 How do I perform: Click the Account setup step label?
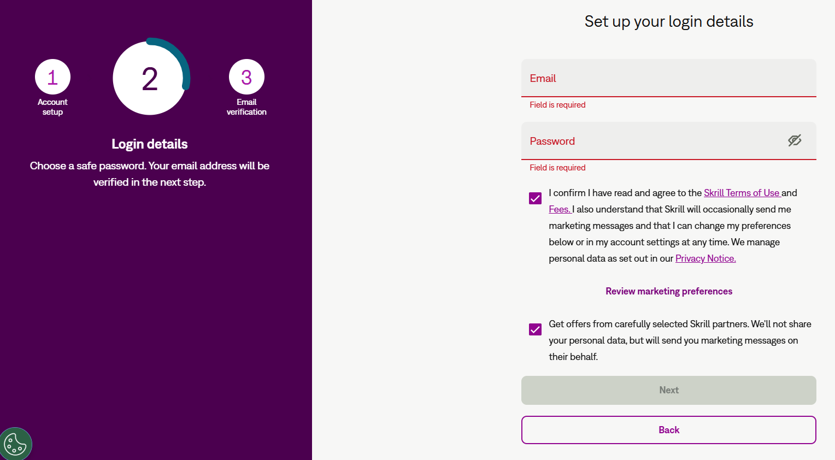tap(52, 107)
